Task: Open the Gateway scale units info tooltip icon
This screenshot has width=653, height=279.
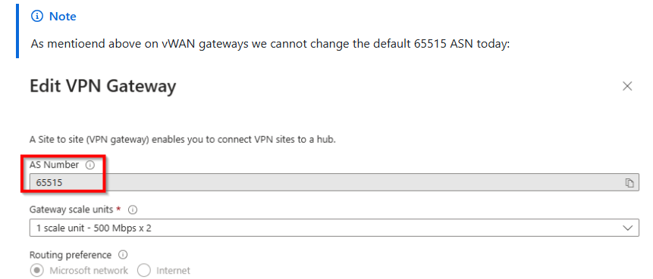Action: click(x=133, y=210)
